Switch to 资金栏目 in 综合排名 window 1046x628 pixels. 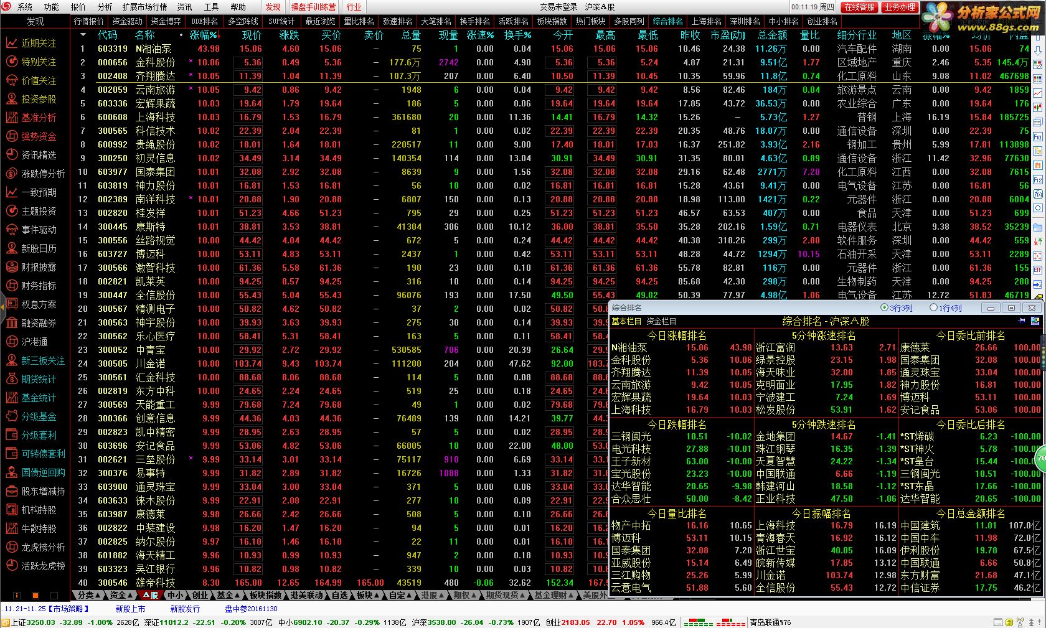click(661, 321)
